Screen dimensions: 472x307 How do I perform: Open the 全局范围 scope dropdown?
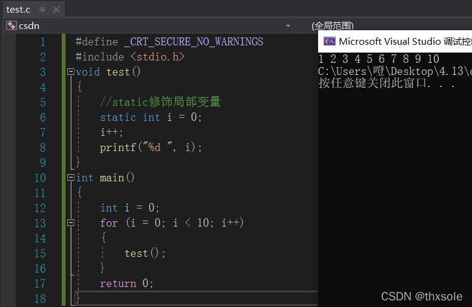coord(332,26)
